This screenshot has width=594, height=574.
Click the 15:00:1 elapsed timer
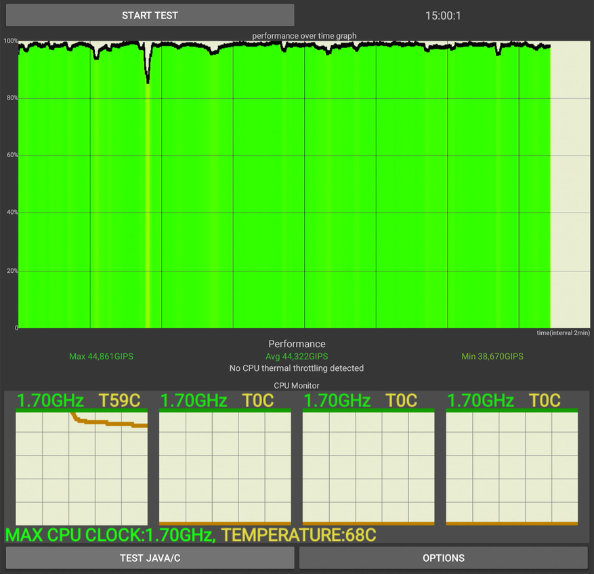pos(443,15)
